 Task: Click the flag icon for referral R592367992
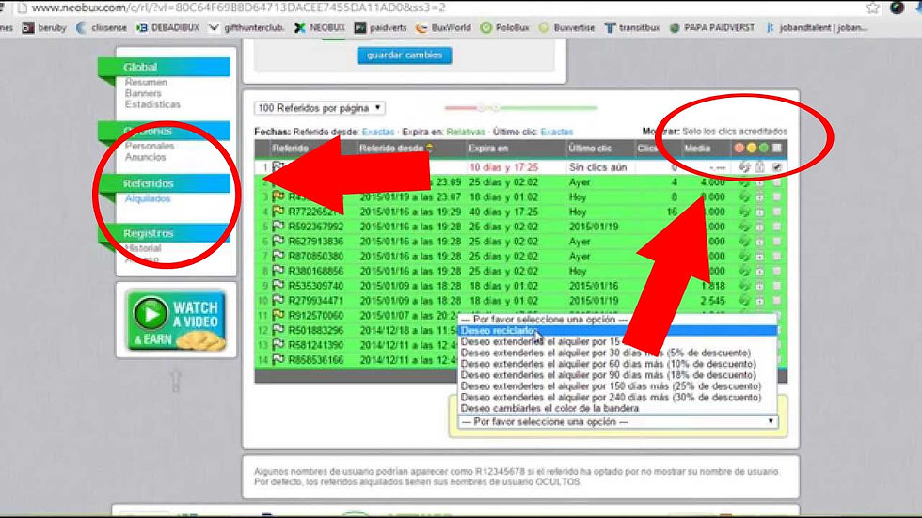278,227
